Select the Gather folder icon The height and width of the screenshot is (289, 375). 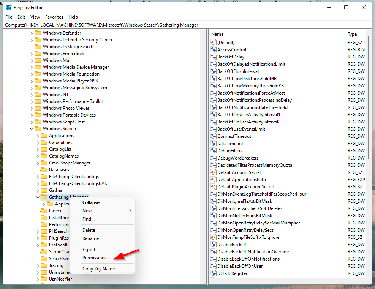(x=44, y=190)
